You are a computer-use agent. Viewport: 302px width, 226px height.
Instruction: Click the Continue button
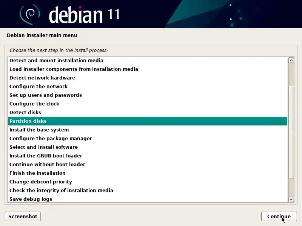pos(279,216)
